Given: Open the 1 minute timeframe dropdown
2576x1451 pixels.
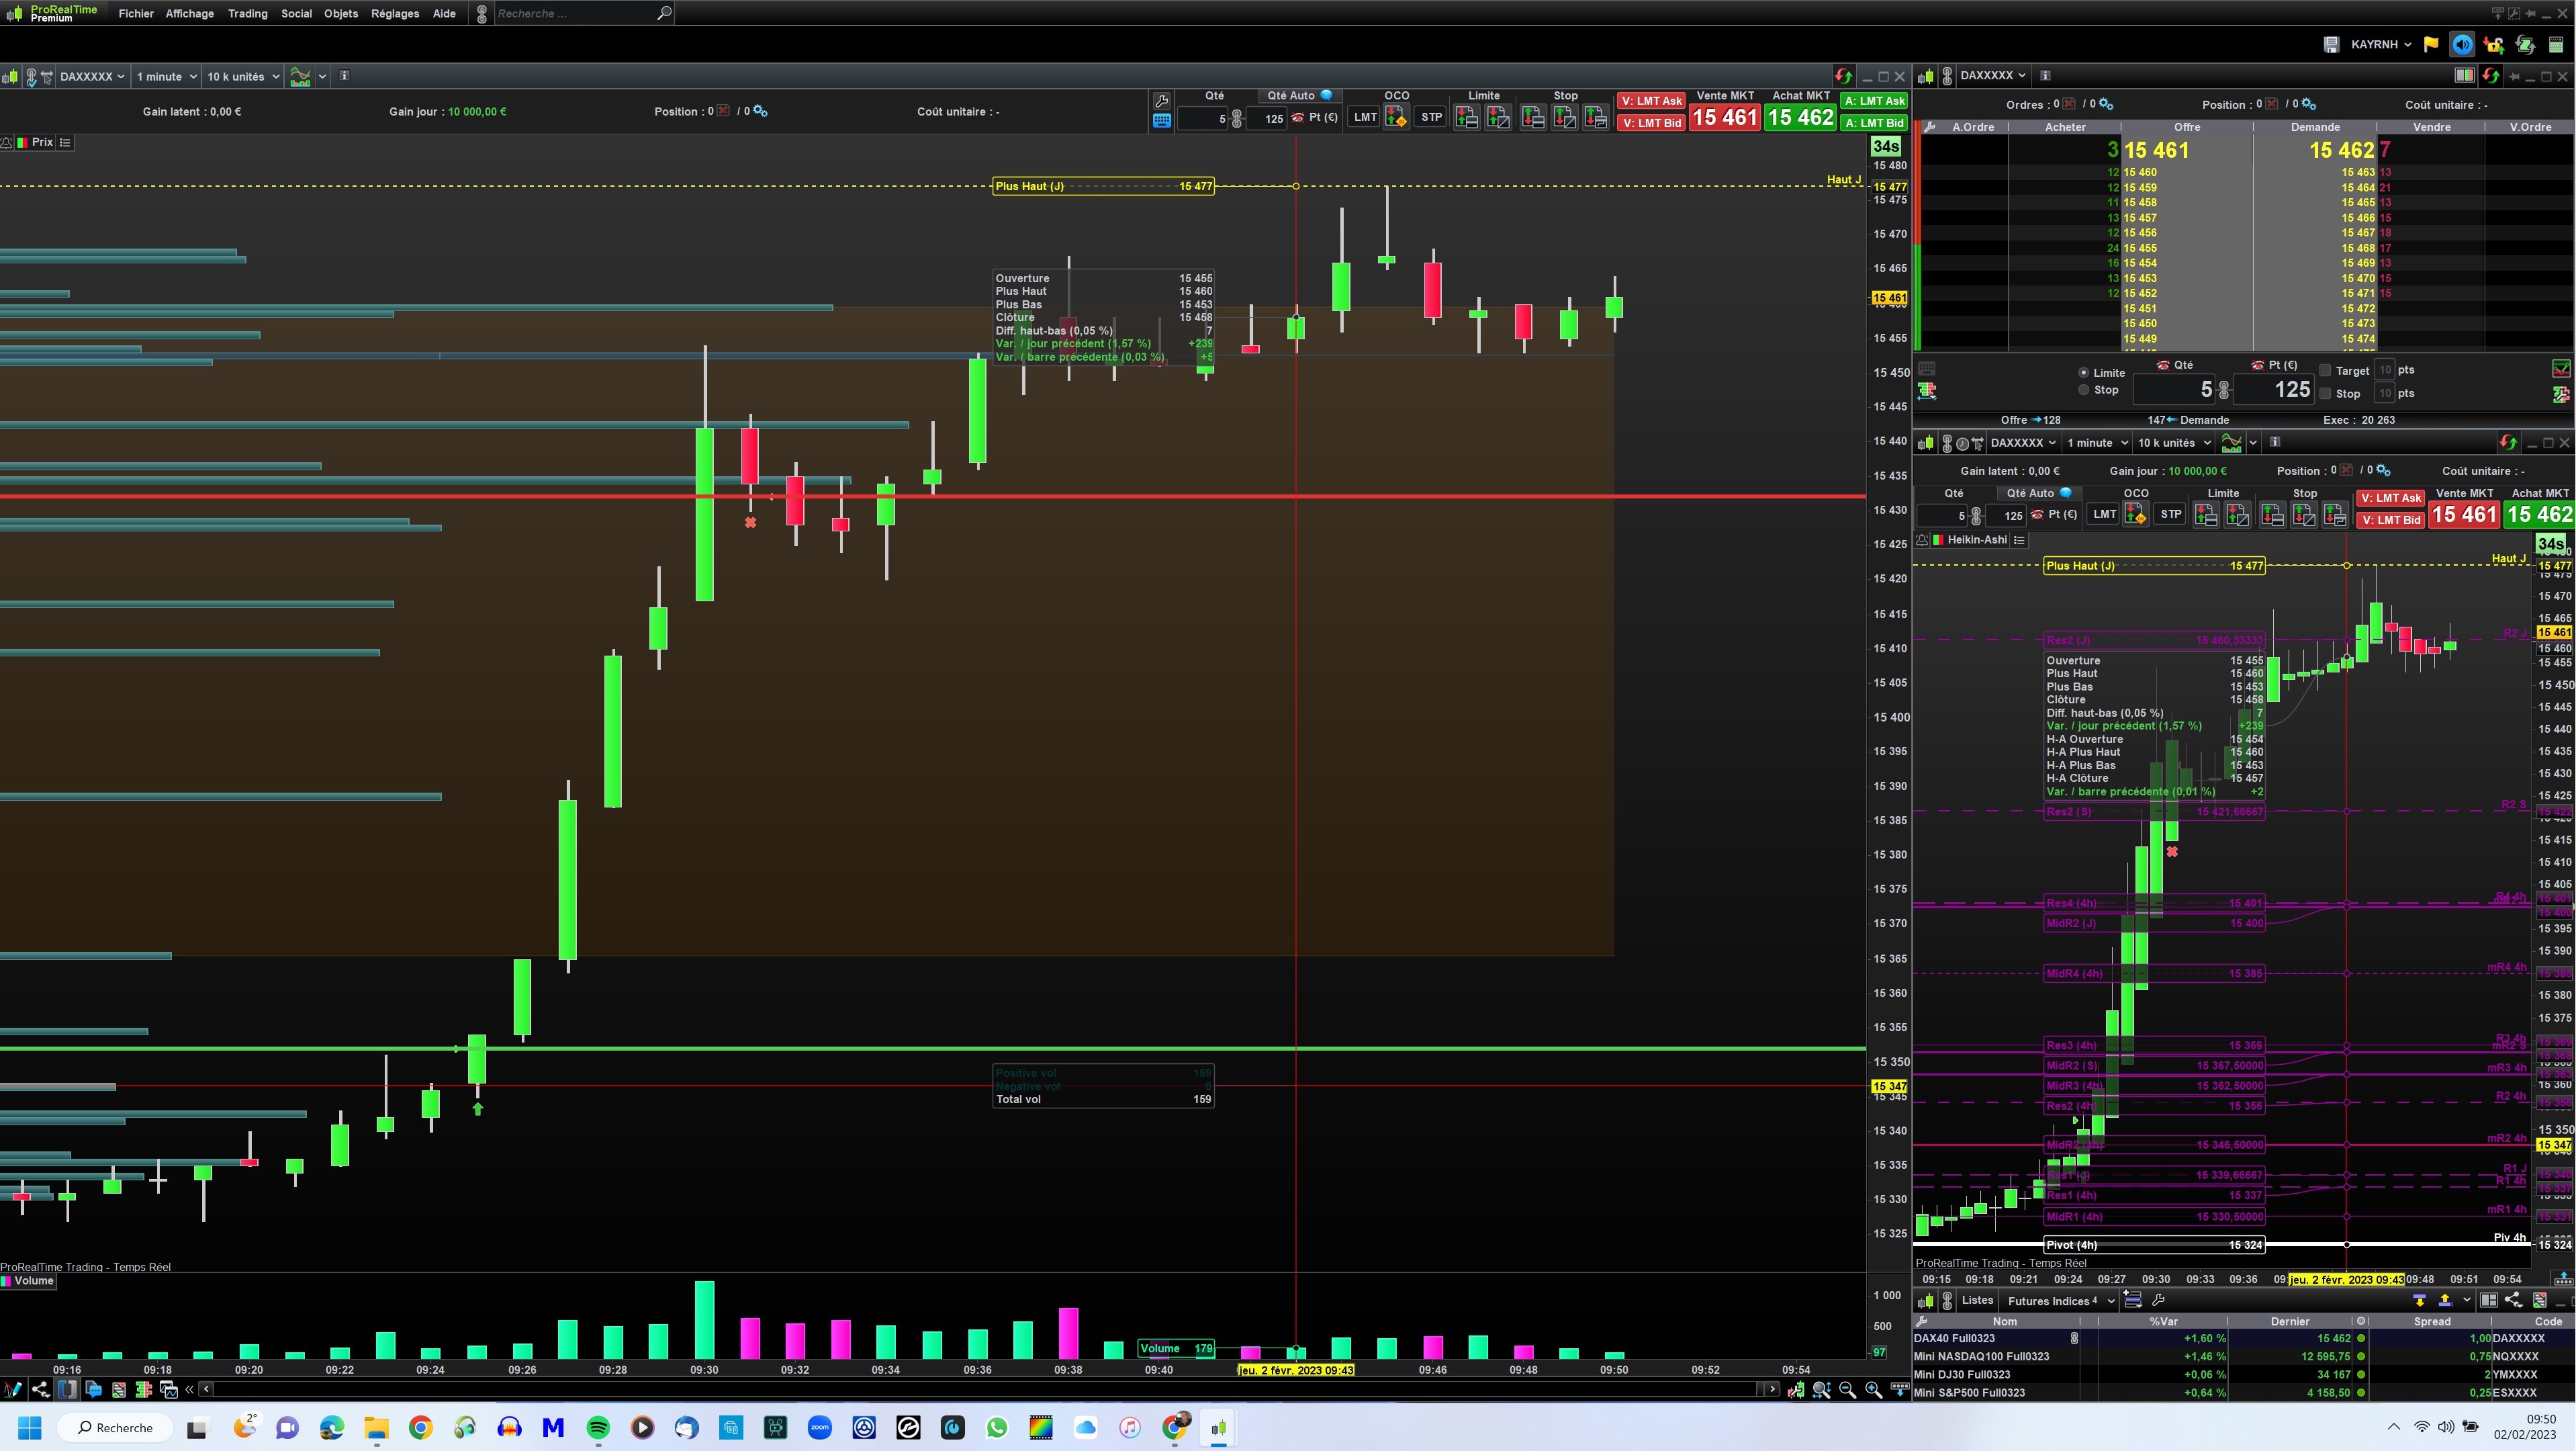Looking at the screenshot, I should (x=166, y=76).
